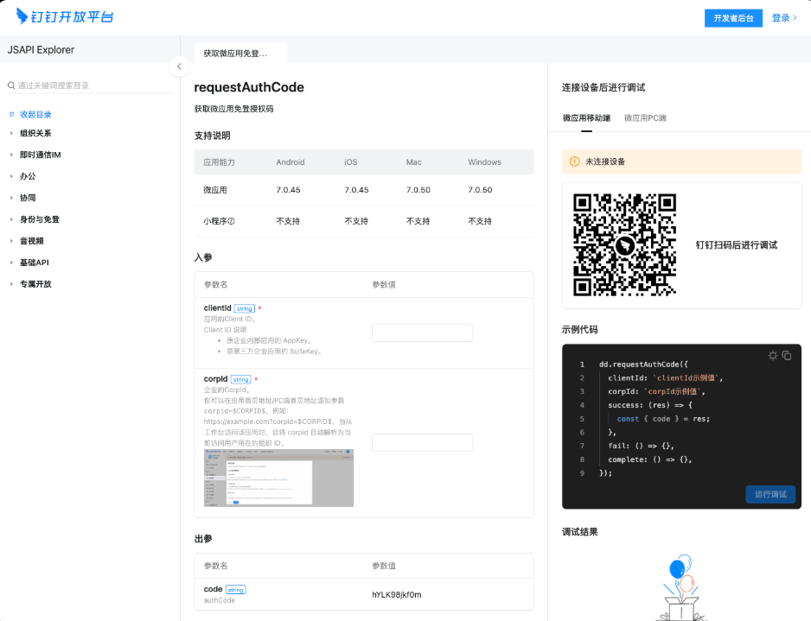This screenshot has height=621, width=811.
Task: Click the Android version 7.0.45 cell
Action: coord(288,190)
